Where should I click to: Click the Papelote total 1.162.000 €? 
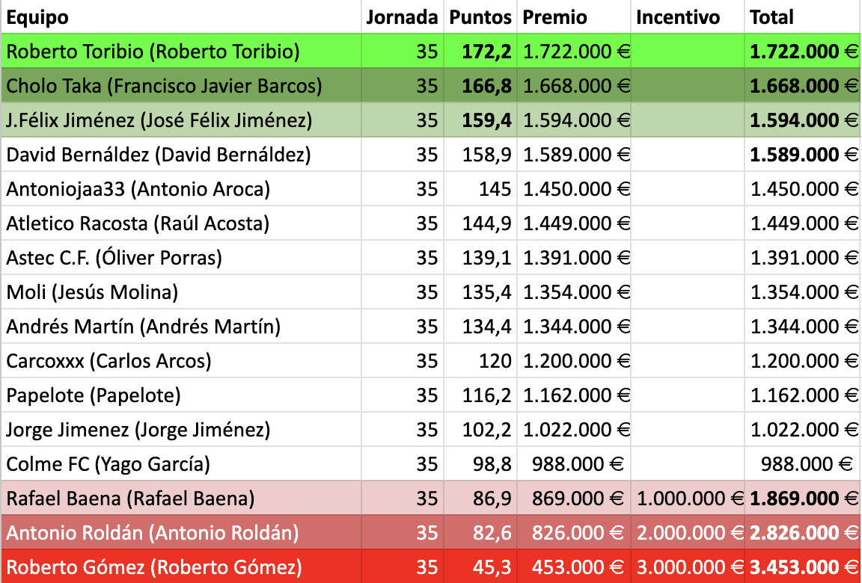(x=804, y=395)
